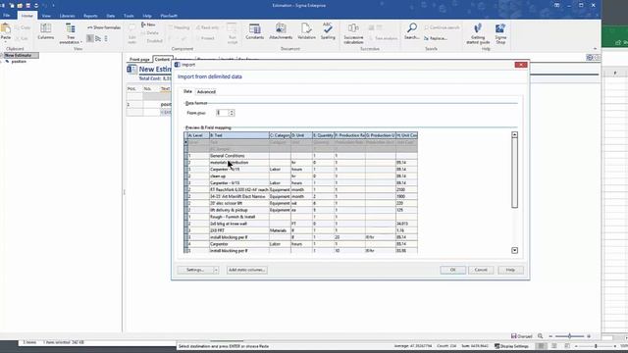Collapse the New Estimate tree node
Image resolution: width=628 pixels, height=353 pixels.
pyautogui.click(x=2, y=55)
